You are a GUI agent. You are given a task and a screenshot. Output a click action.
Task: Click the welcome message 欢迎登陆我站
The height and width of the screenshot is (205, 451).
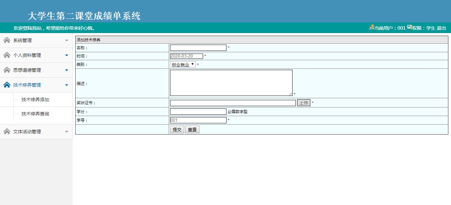(54, 28)
